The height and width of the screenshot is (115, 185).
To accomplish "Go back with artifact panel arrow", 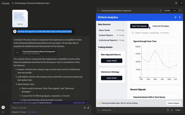I will [99, 11].
